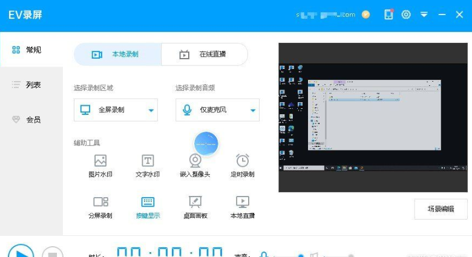Image resolution: width=472 pixels, height=257 pixels.
Task: Start the 本地直播 local live stream tool
Action: pyautogui.click(x=242, y=207)
